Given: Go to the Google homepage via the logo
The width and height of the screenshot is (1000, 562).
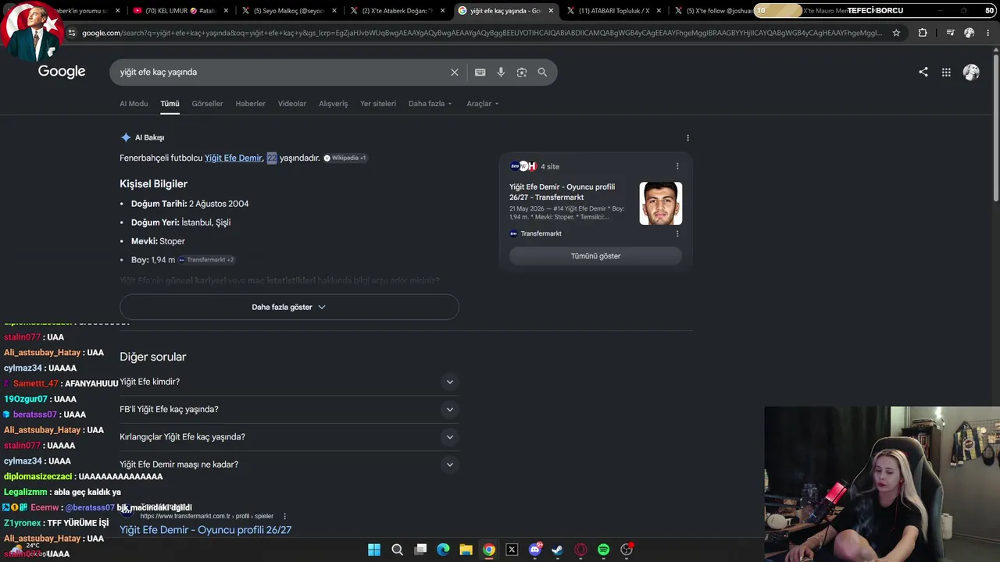Looking at the screenshot, I should [x=62, y=72].
